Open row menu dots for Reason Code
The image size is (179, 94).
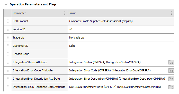[x=8, y=54]
